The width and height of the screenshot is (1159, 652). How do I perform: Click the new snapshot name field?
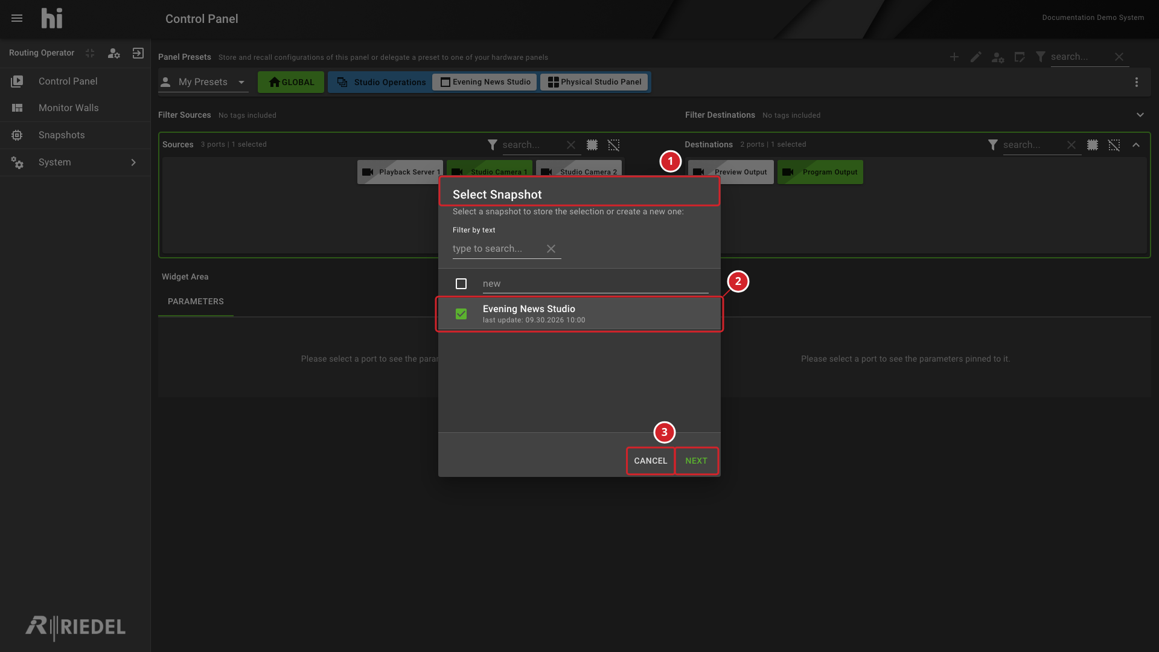[595, 284]
